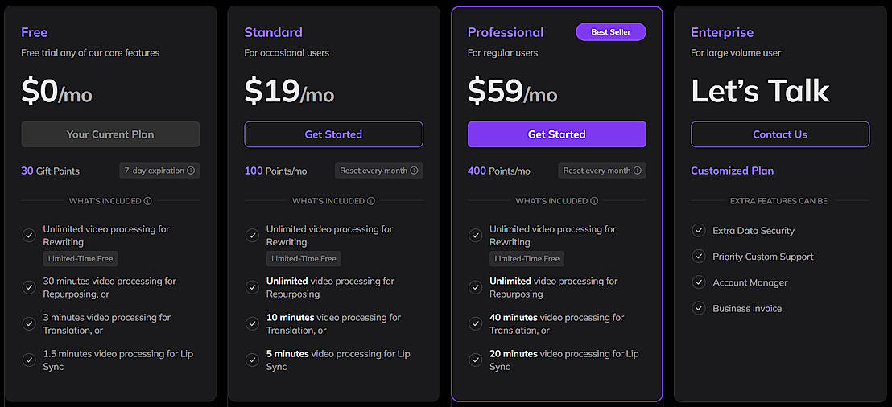
Task: Click checkmark icon beside Extra Data Security
Action: (698, 231)
